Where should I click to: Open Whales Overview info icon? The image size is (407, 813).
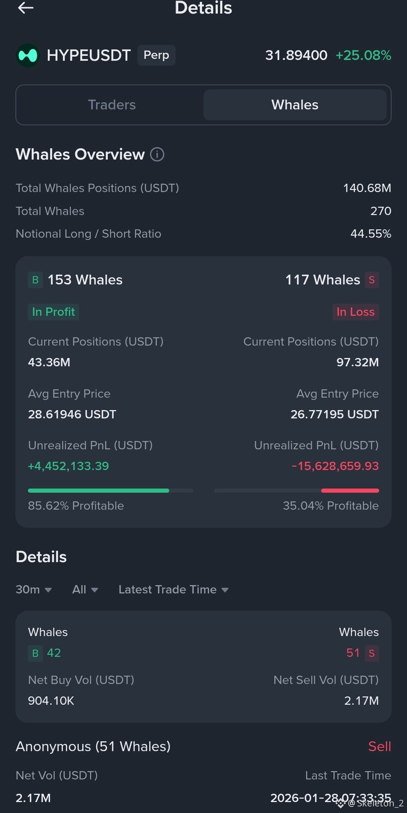point(157,154)
